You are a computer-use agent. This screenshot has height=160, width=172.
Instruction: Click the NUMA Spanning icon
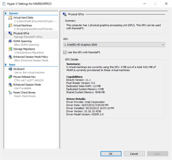click(x=11, y=41)
